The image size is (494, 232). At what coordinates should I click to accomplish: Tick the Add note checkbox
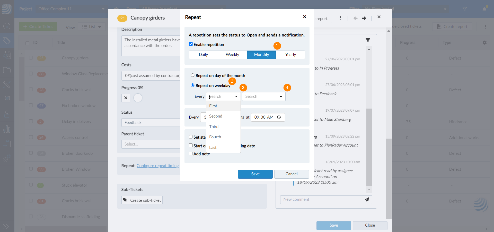point(191,153)
